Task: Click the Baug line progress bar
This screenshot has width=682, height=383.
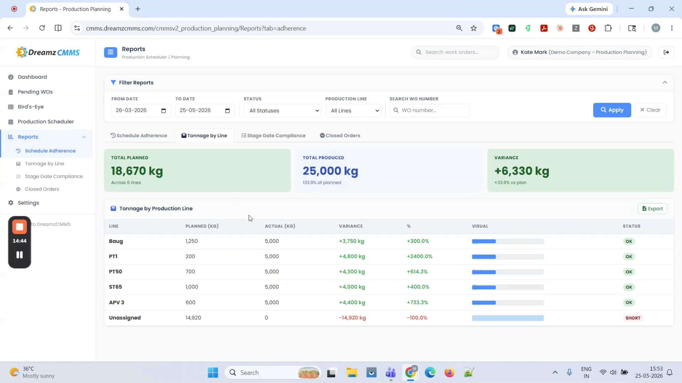Action: tap(508, 241)
